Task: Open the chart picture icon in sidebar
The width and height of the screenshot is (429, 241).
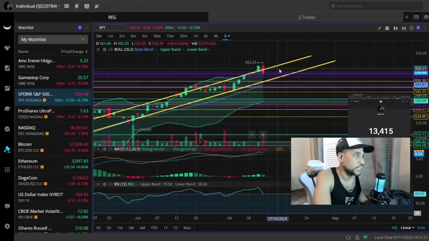Action: point(7,88)
